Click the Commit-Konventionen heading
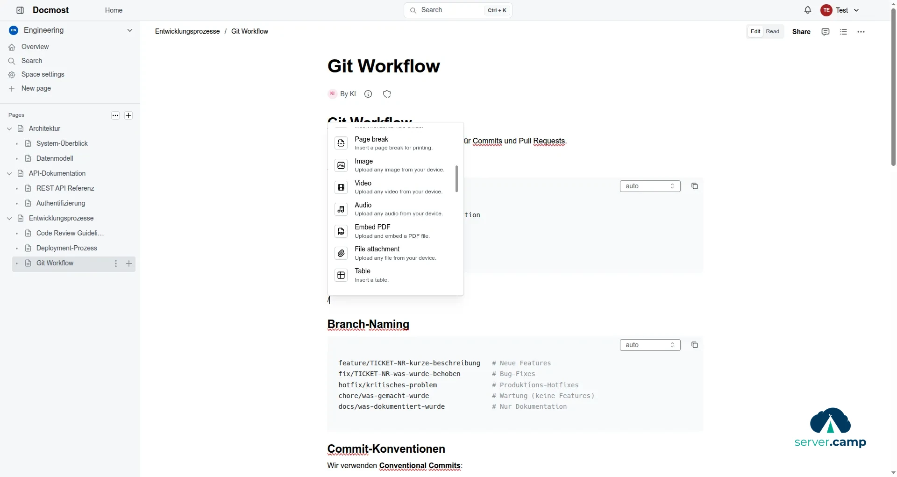The height and width of the screenshot is (477, 897). pos(386,449)
